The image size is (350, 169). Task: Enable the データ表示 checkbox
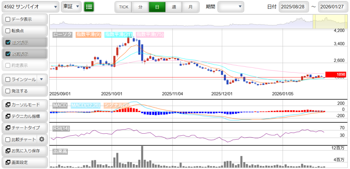pos(8,19)
